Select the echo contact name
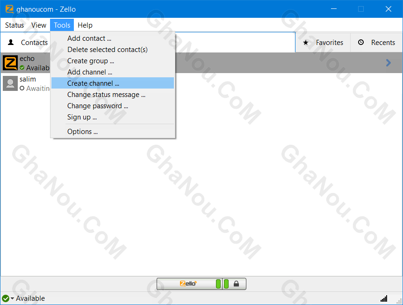The image size is (403, 305). [27, 59]
